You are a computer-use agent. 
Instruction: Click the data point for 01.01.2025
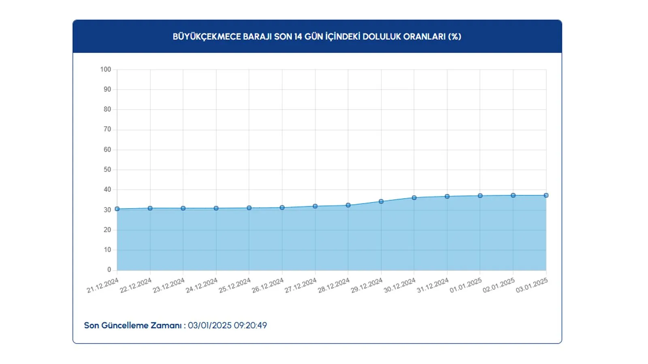tap(480, 196)
